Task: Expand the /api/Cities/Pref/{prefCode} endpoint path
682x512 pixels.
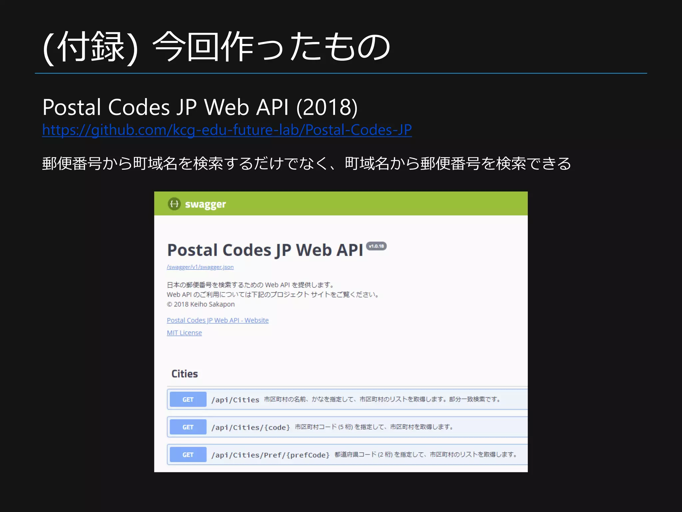Action: pos(270,455)
